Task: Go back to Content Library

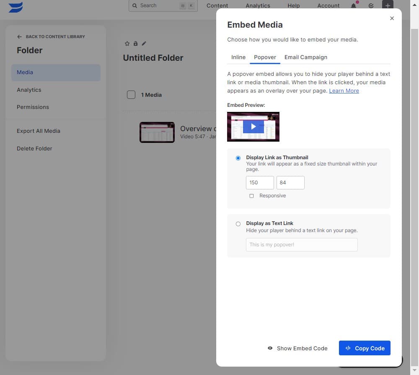Action: tap(50, 36)
